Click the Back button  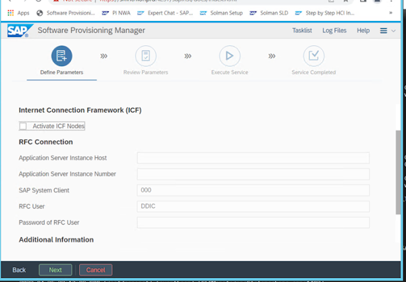click(19, 270)
